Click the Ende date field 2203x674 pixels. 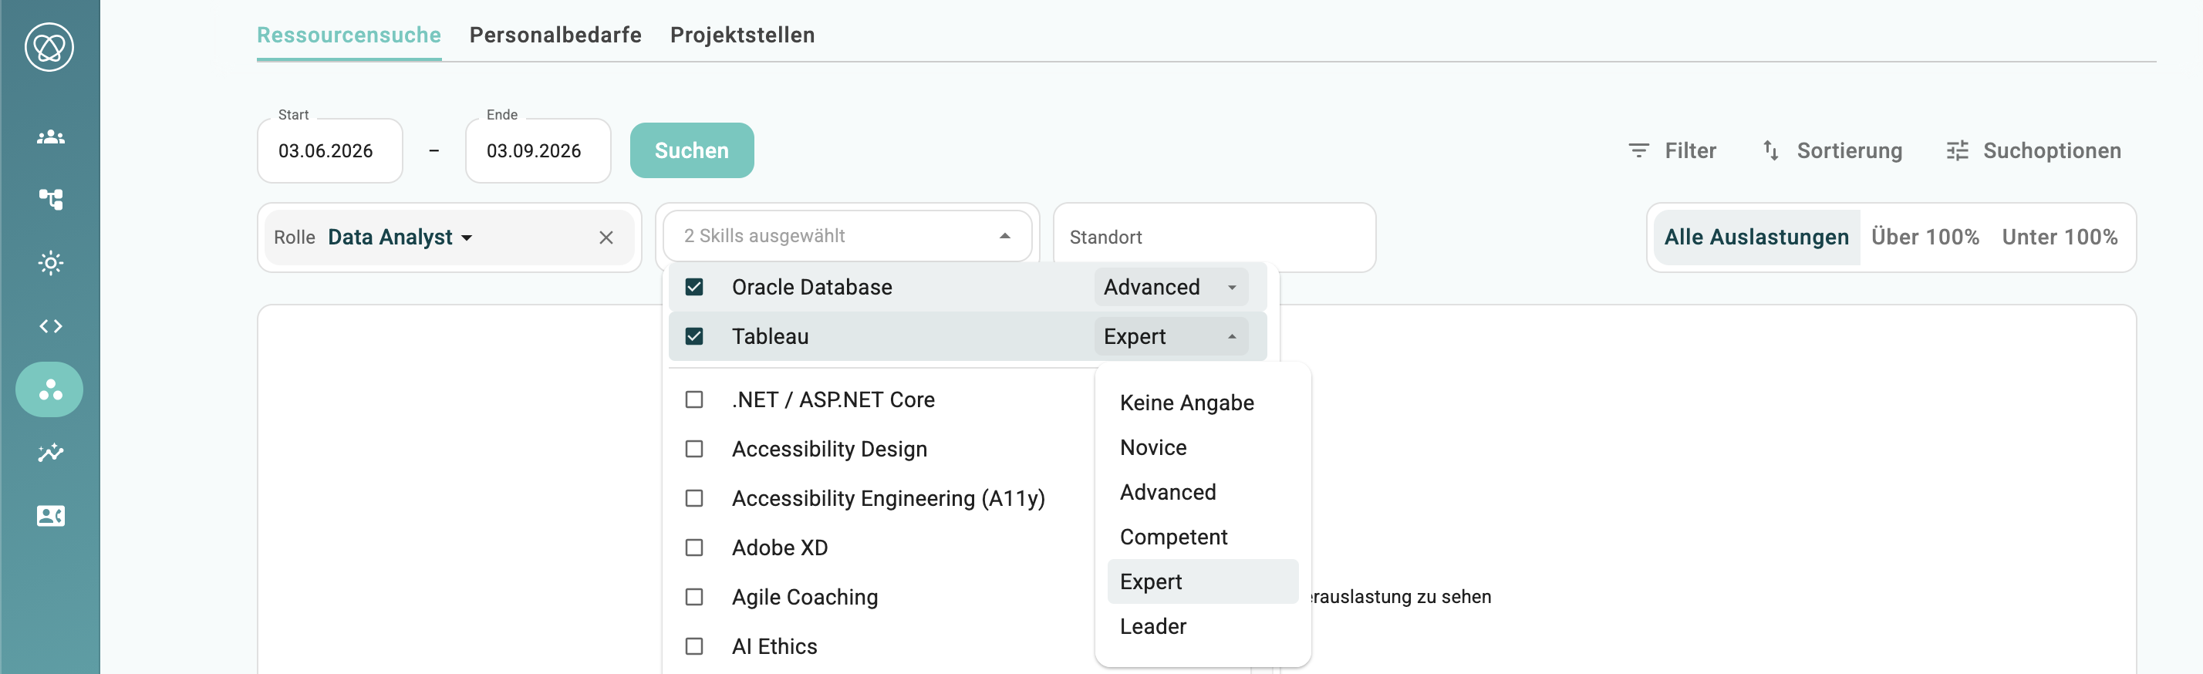pyautogui.click(x=538, y=150)
